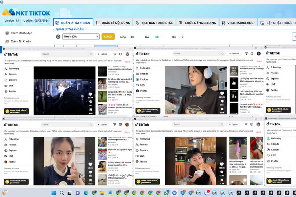The width and height of the screenshot is (296, 197).
Task: Go to the previous video with the up chevron in the selfie girl window
Action: pyautogui.click(x=90, y=153)
